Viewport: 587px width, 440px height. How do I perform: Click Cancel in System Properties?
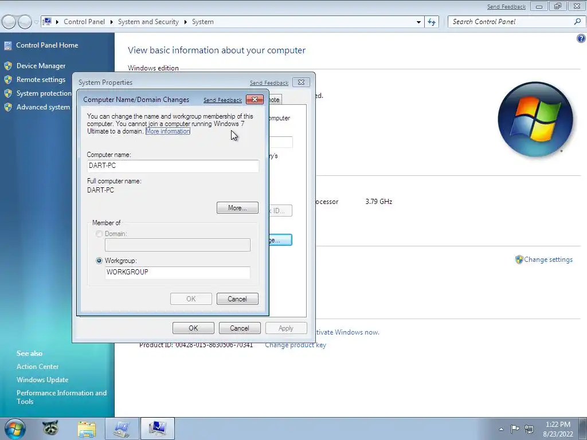(x=240, y=328)
